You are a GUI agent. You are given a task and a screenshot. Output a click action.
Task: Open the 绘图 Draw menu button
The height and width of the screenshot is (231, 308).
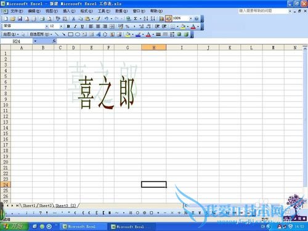(x=11, y=34)
